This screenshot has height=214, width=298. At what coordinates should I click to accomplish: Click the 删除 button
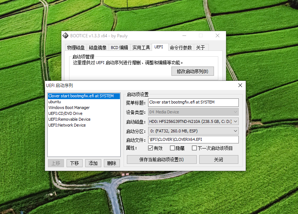point(112,163)
